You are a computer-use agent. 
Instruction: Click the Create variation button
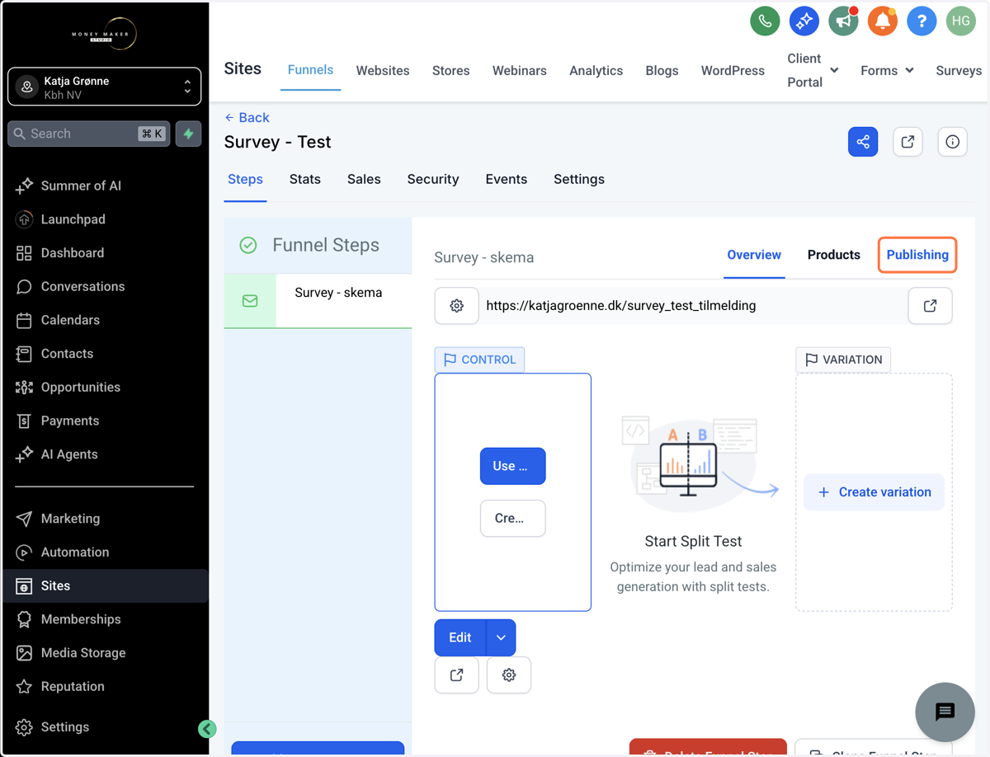point(874,492)
